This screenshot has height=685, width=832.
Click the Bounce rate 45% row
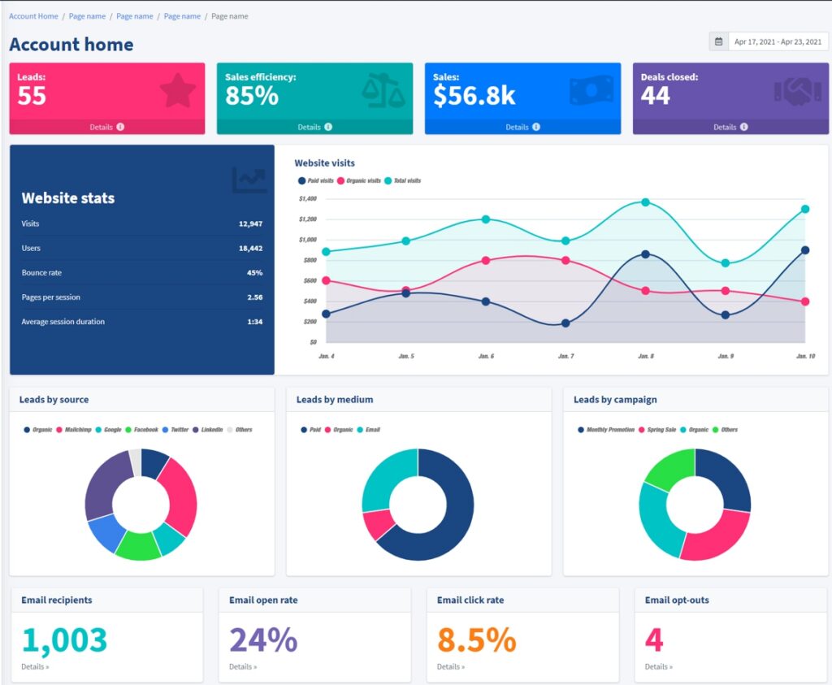(x=141, y=273)
